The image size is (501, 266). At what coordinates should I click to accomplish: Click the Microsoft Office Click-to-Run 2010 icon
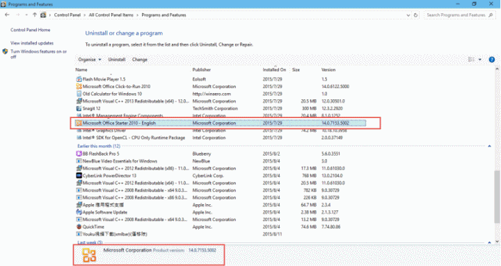[x=79, y=86]
